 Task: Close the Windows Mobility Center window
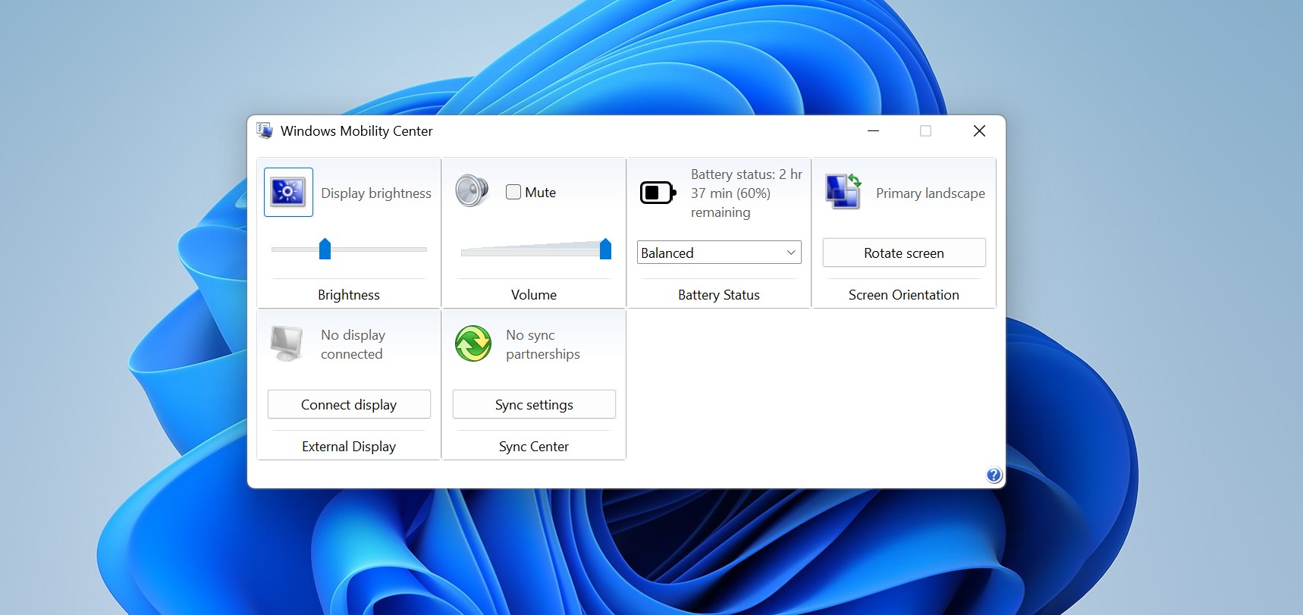(x=979, y=130)
